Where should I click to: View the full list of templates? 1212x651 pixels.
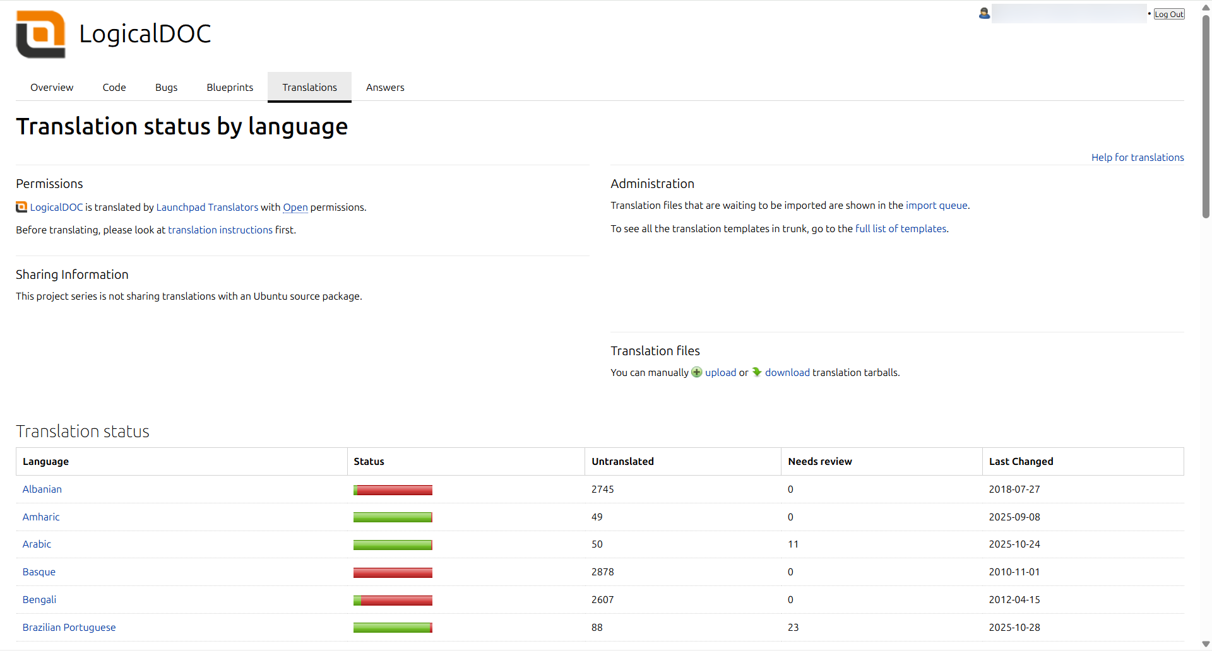[901, 228]
